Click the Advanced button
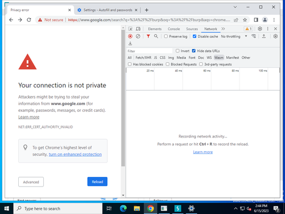The height and width of the screenshot is (214, 285). click(31, 182)
